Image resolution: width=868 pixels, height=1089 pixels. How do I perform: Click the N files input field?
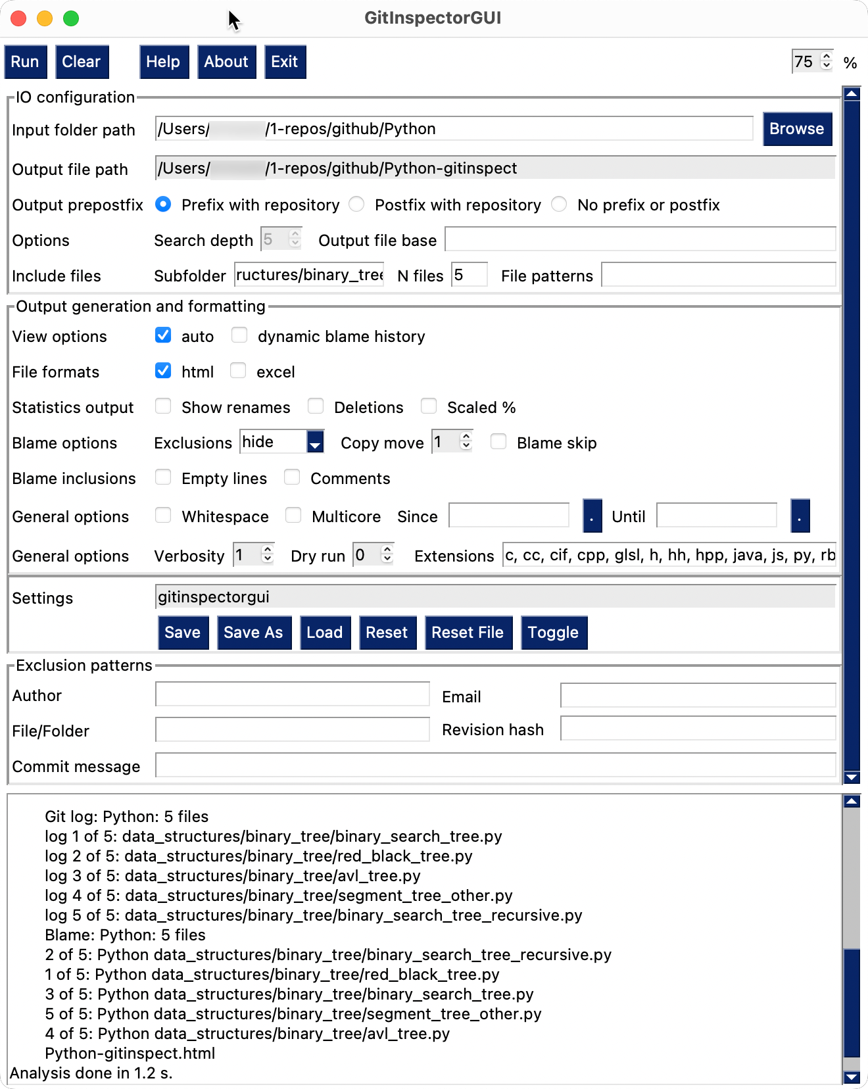[470, 275]
